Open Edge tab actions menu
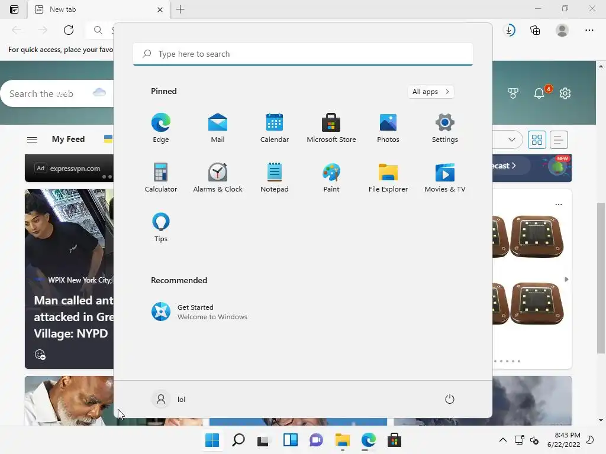The width and height of the screenshot is (606, 454). (14, 9)
